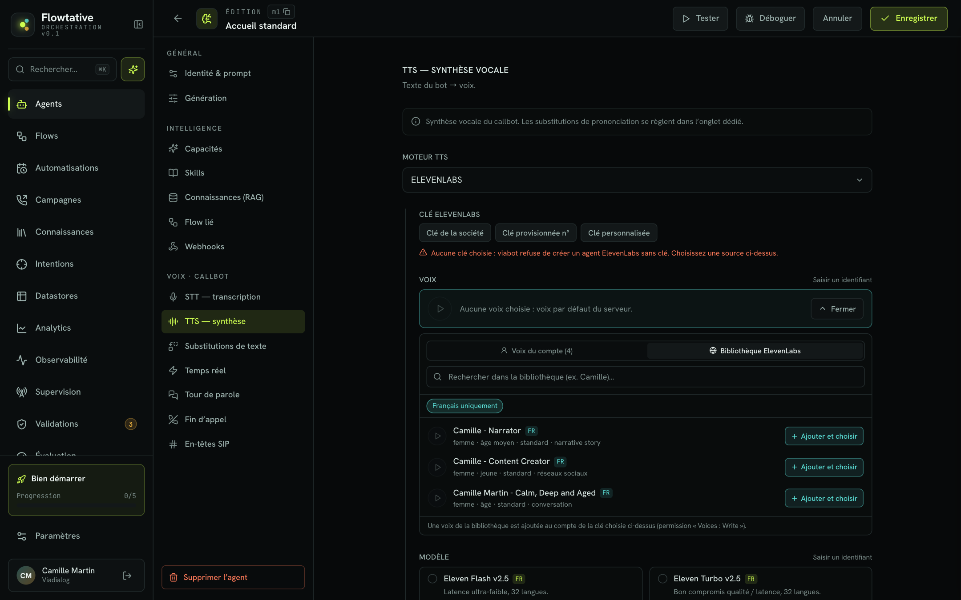Open Datastores in the sidebar
Image resolution: width=961 pixels, height=600 pixels.
click(77, 296)
